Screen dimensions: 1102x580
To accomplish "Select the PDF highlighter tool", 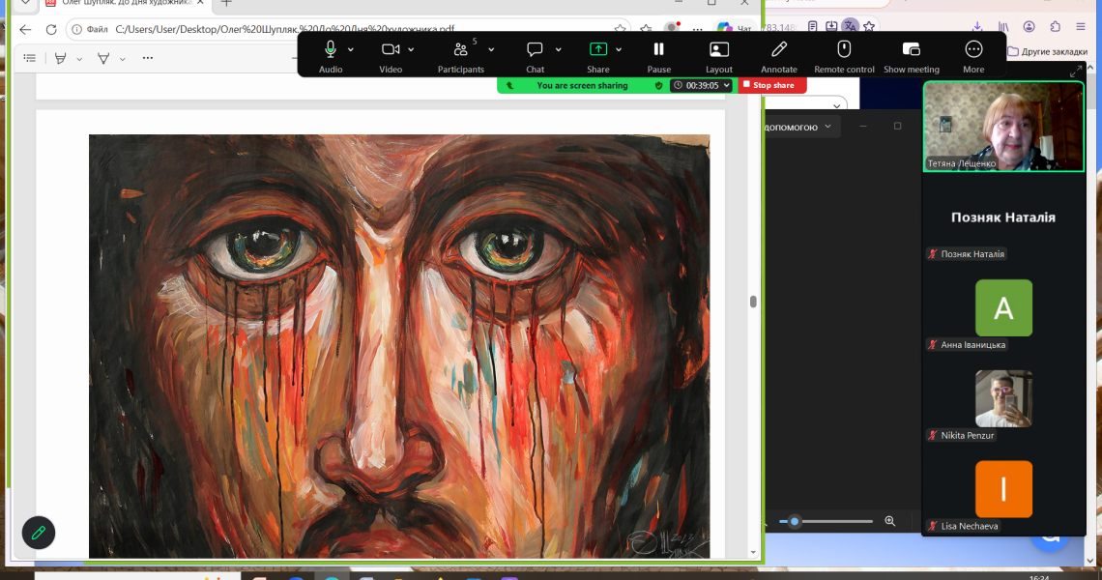I will (61, 58).
